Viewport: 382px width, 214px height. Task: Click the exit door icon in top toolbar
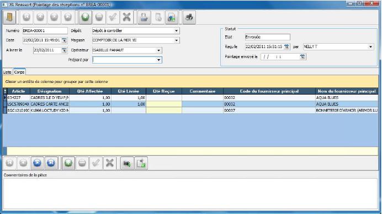point(9,17)
